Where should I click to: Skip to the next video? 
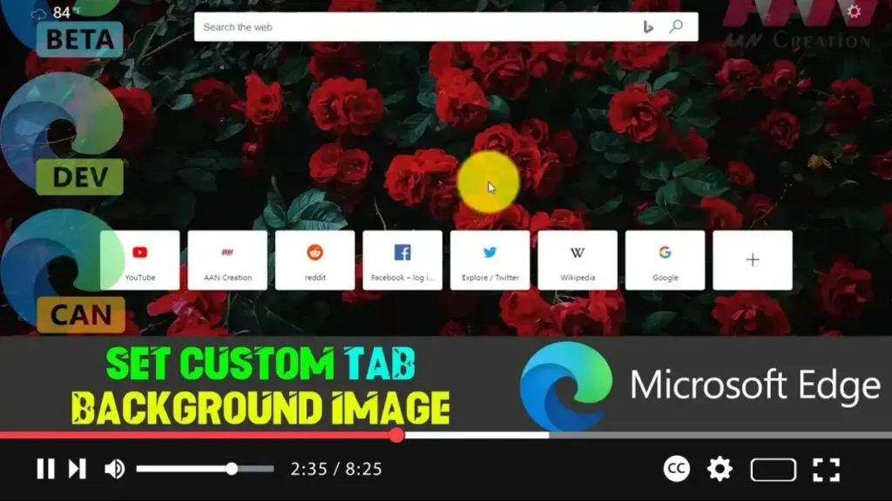pos(78,469)
